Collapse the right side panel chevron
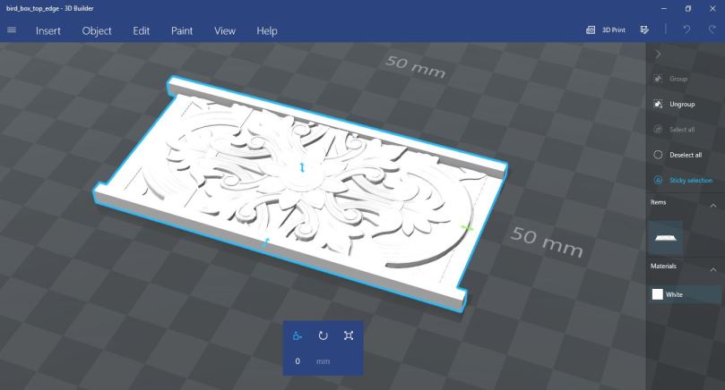 [x=659, y=55]
